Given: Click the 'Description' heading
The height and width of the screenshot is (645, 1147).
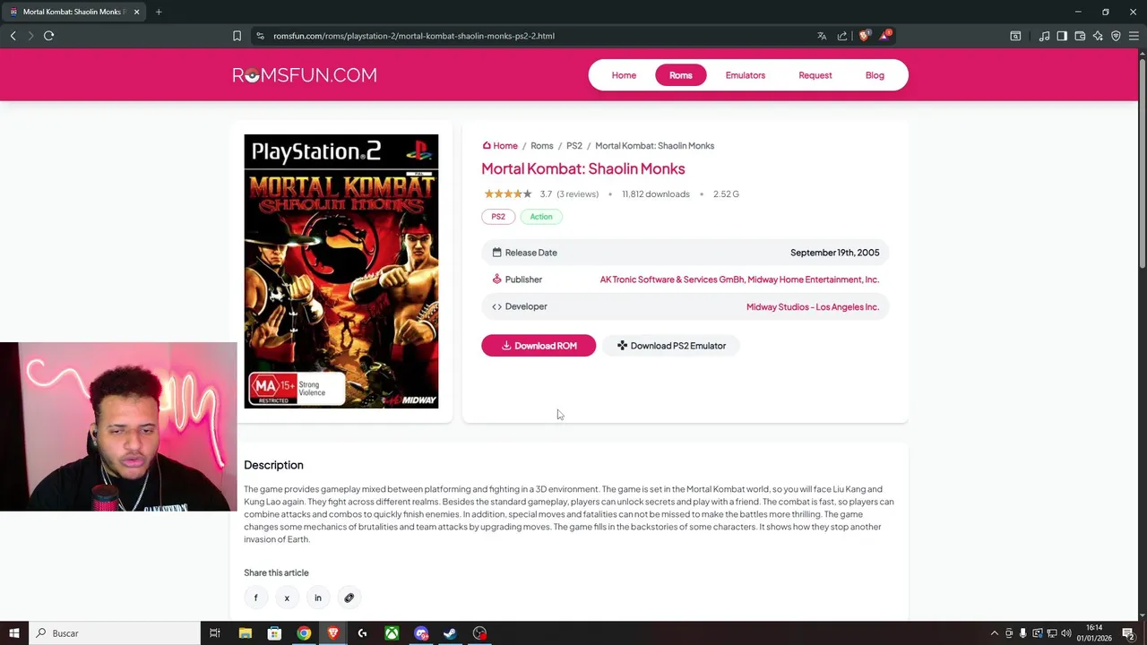Looking at the screenshot, I should point(273,465).
